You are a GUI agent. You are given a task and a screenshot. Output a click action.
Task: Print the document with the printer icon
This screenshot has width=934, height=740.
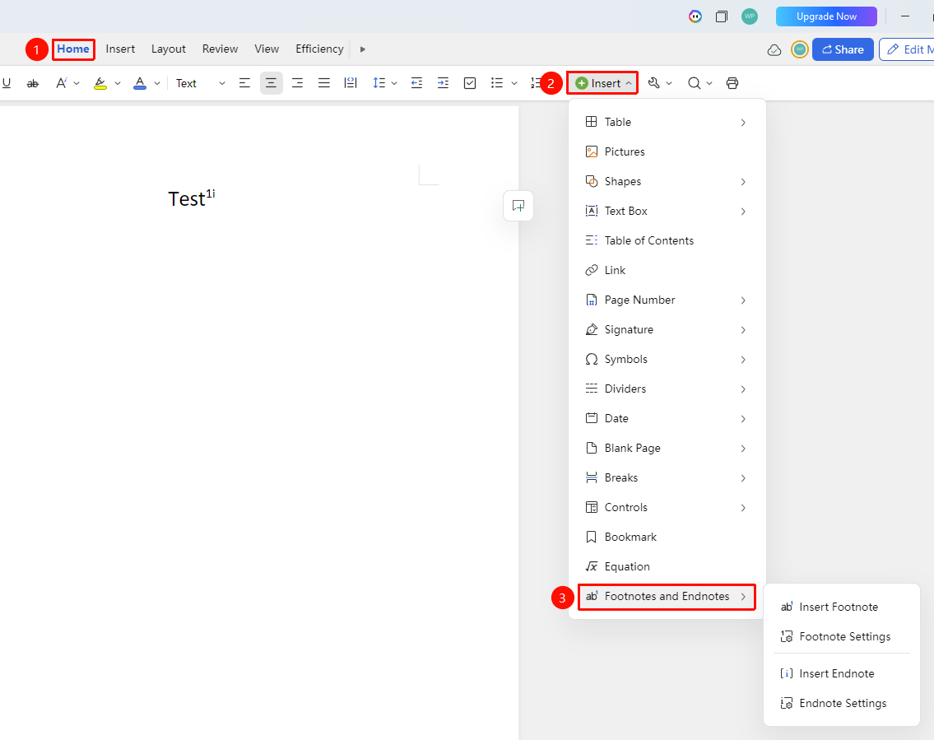tap(732, 83)
